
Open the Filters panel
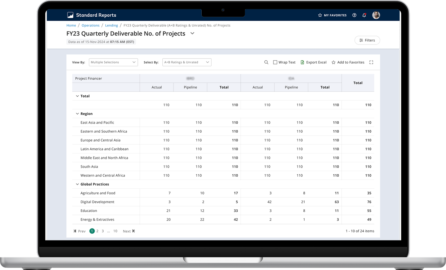tap(367, 40)
